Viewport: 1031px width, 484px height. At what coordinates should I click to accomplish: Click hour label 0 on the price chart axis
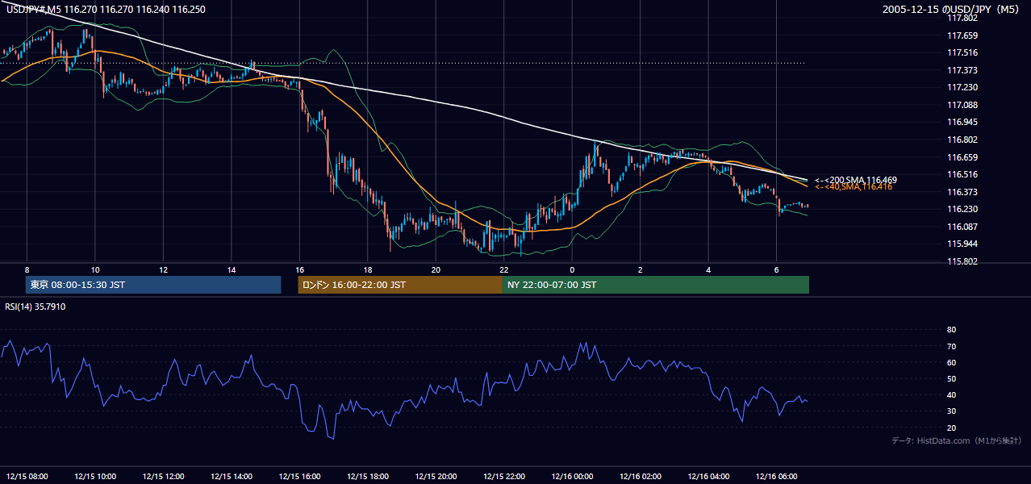(572, 269)
